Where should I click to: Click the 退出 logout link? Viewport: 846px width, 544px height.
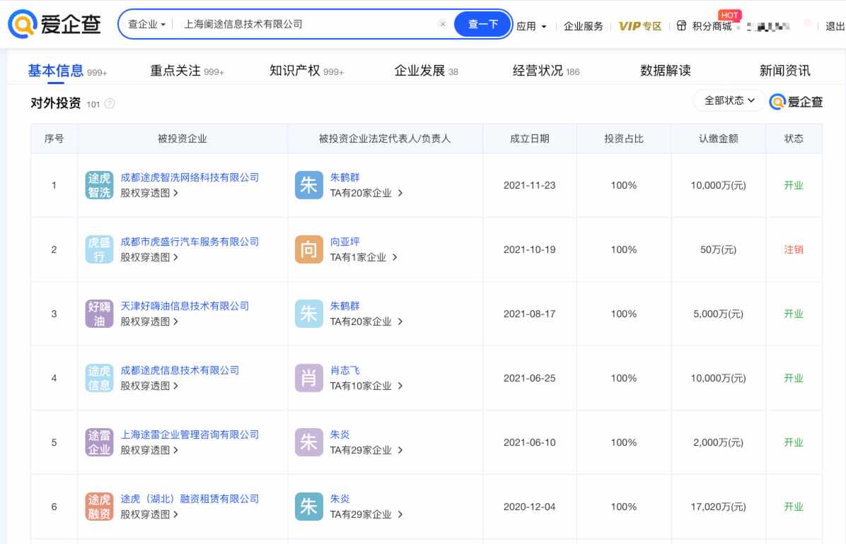[x=835, y=26]
